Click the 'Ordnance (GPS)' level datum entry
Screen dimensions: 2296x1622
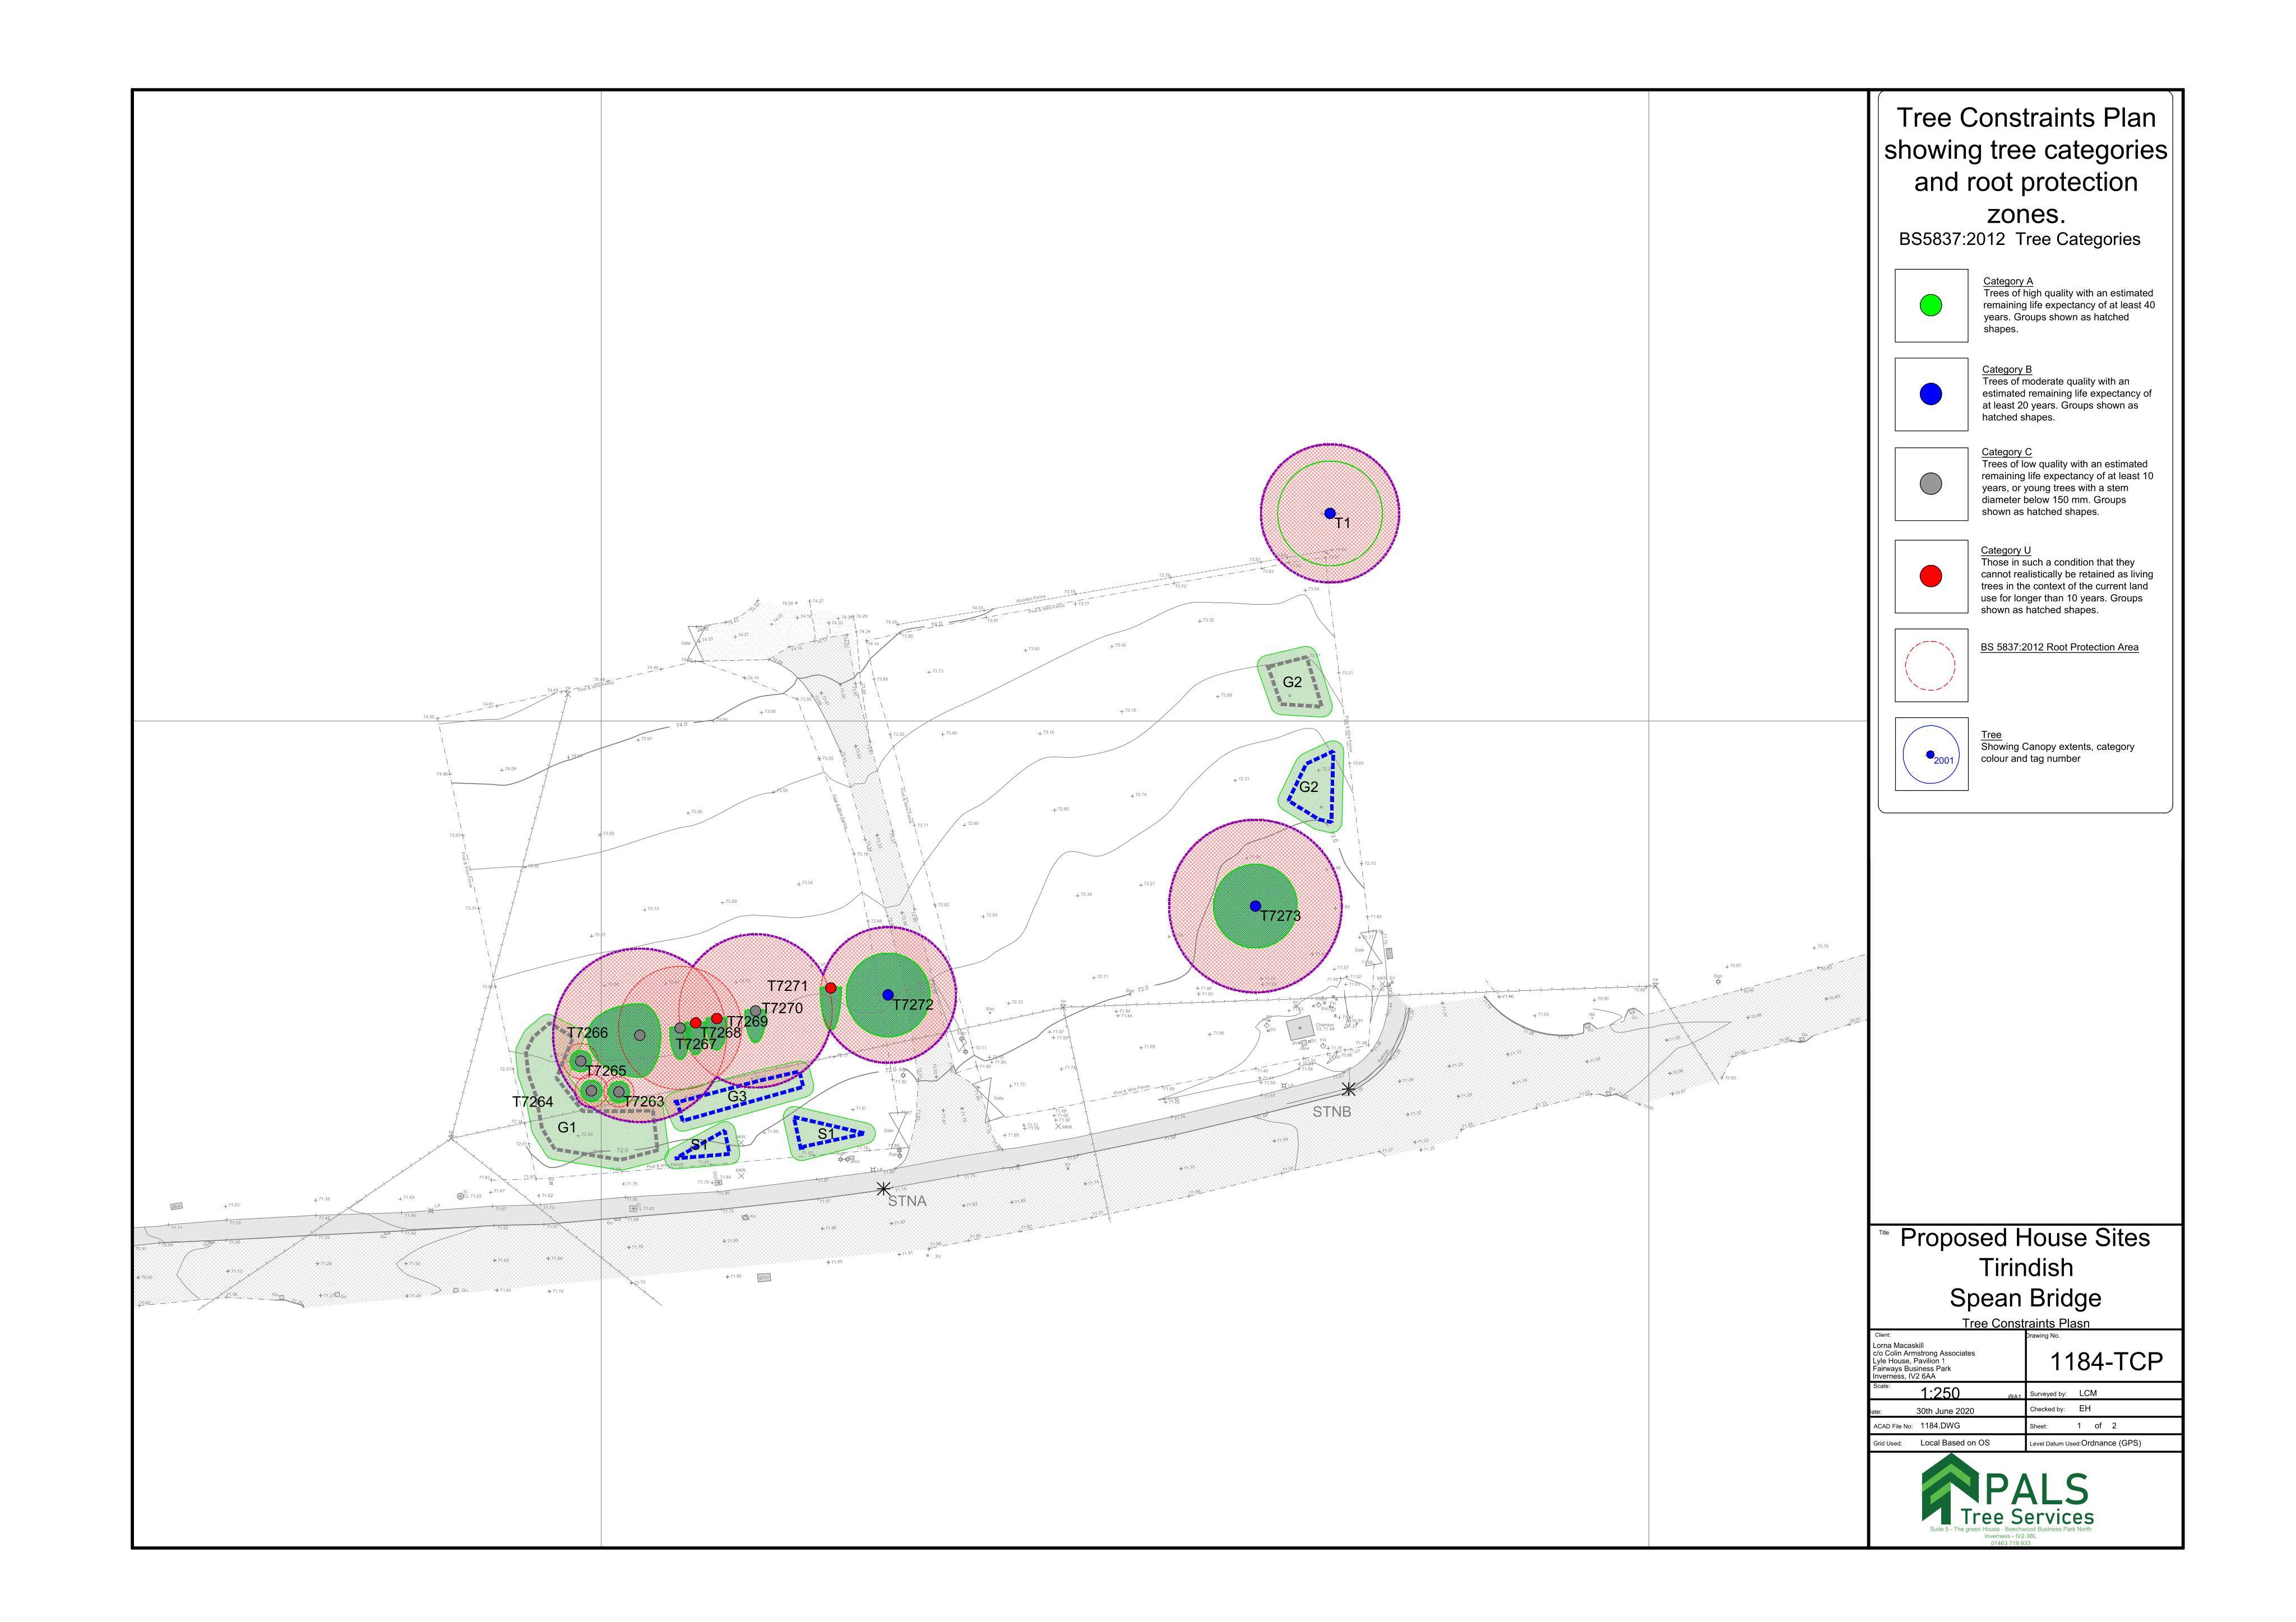point(2111,1443)
